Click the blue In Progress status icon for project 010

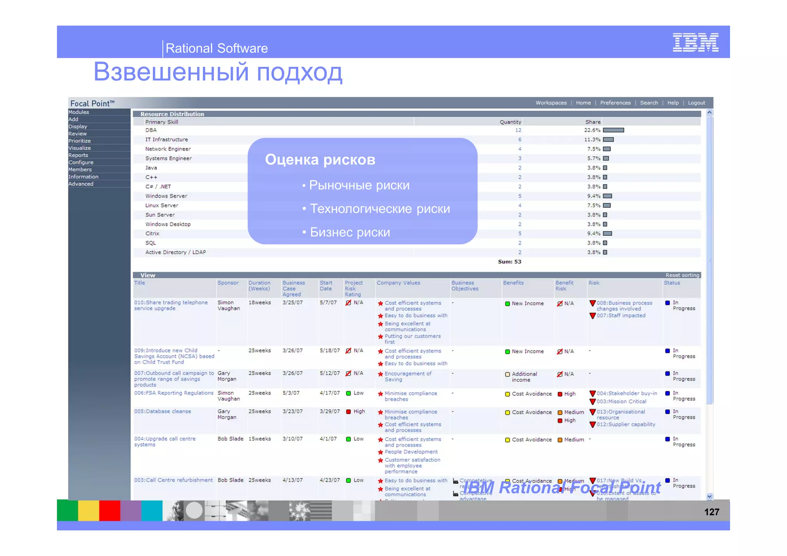point(667,303)
